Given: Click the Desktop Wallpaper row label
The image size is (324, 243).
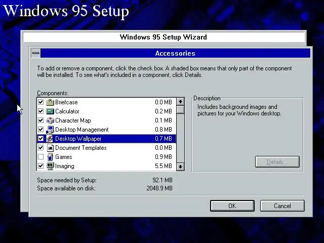Looking at the screenshot, I should (x=78, y=139).
